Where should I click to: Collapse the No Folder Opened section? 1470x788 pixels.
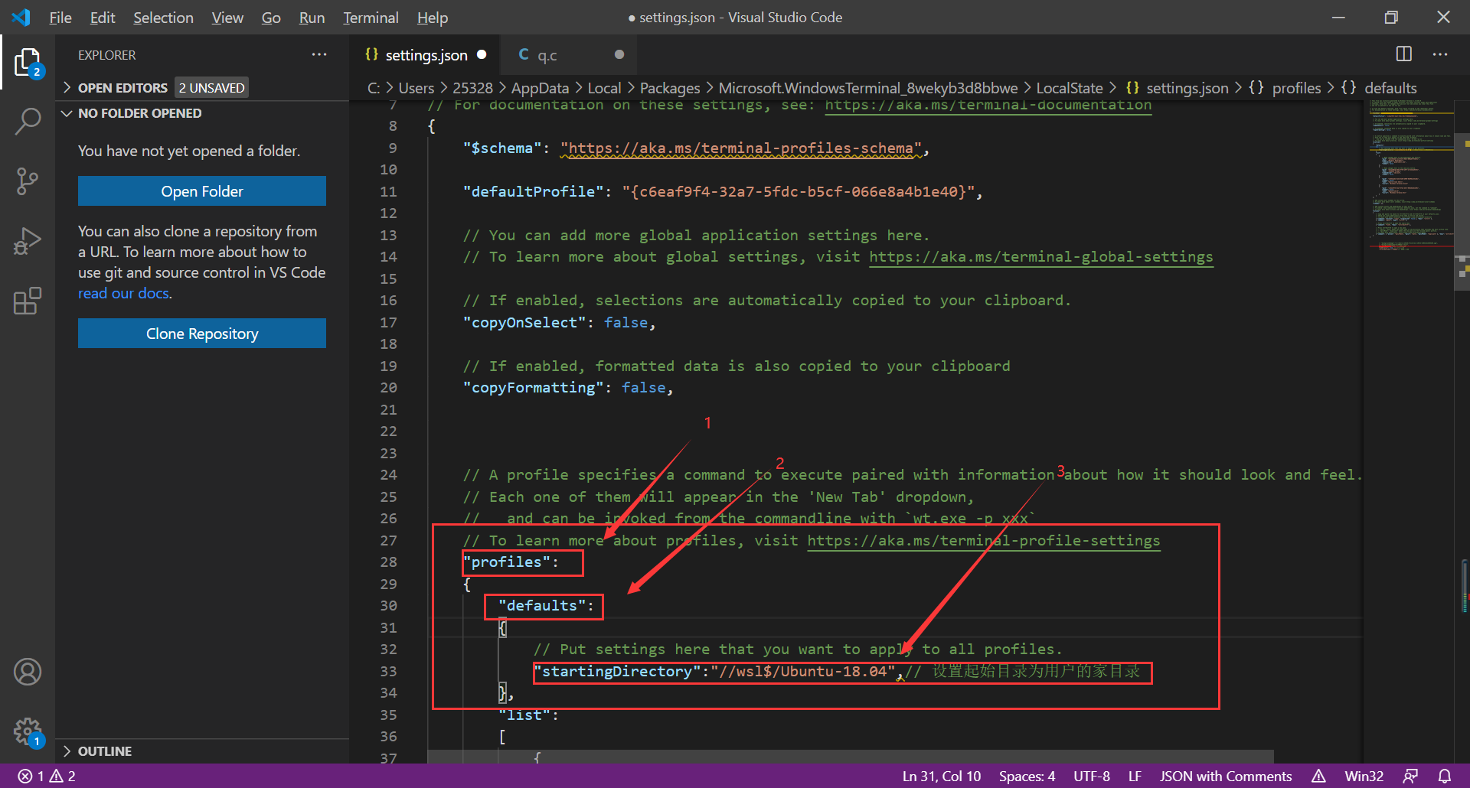pos(67,113)
